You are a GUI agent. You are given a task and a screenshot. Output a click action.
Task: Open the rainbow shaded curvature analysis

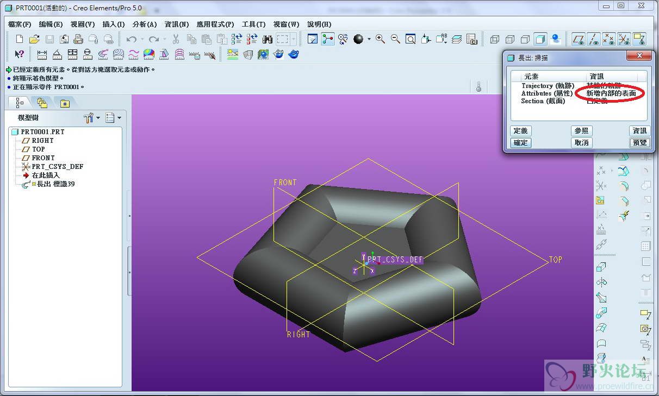148,54
